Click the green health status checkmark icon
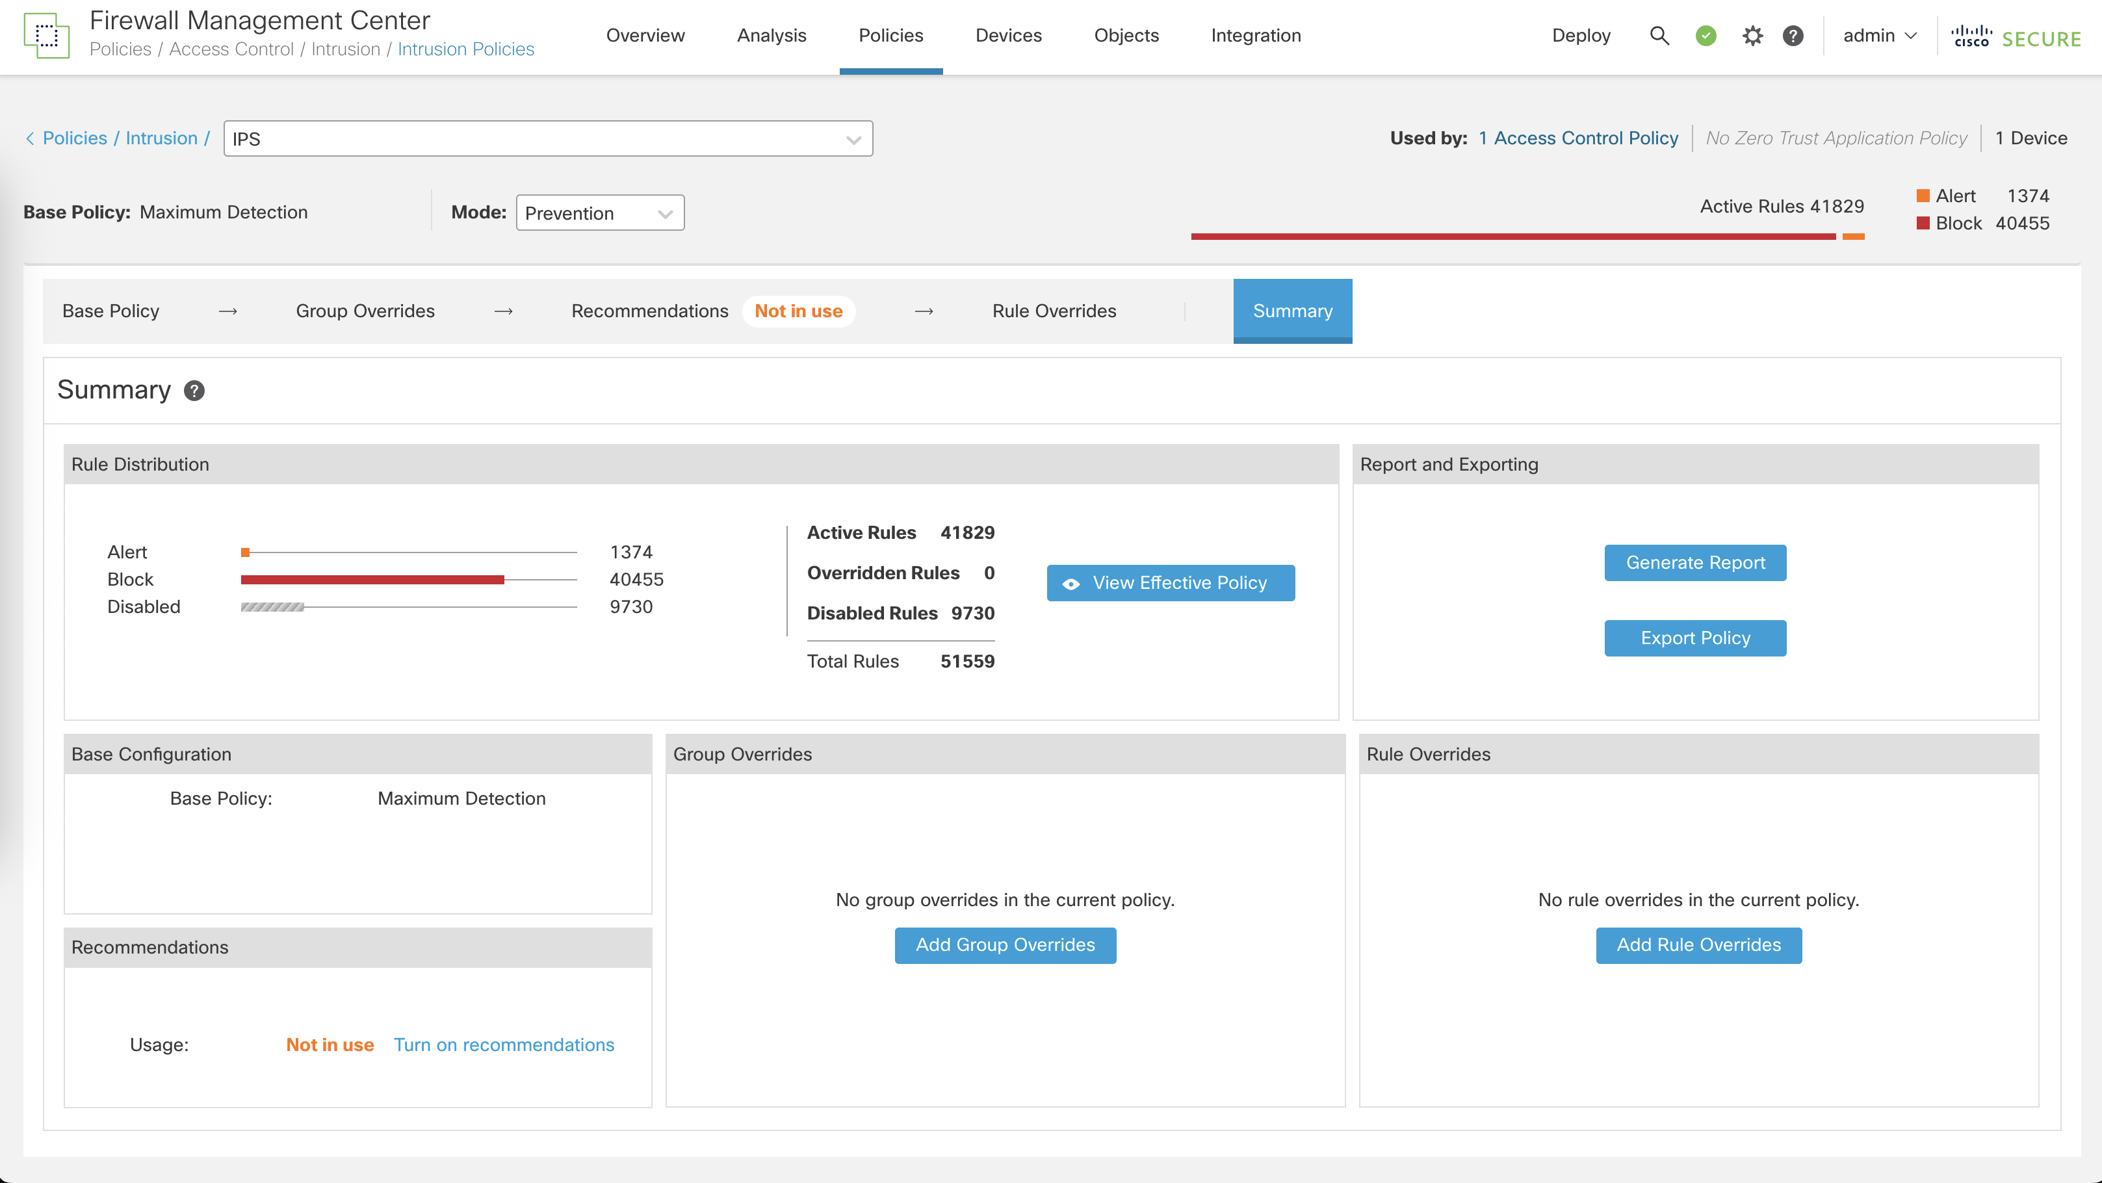 tap(1706, 36)
